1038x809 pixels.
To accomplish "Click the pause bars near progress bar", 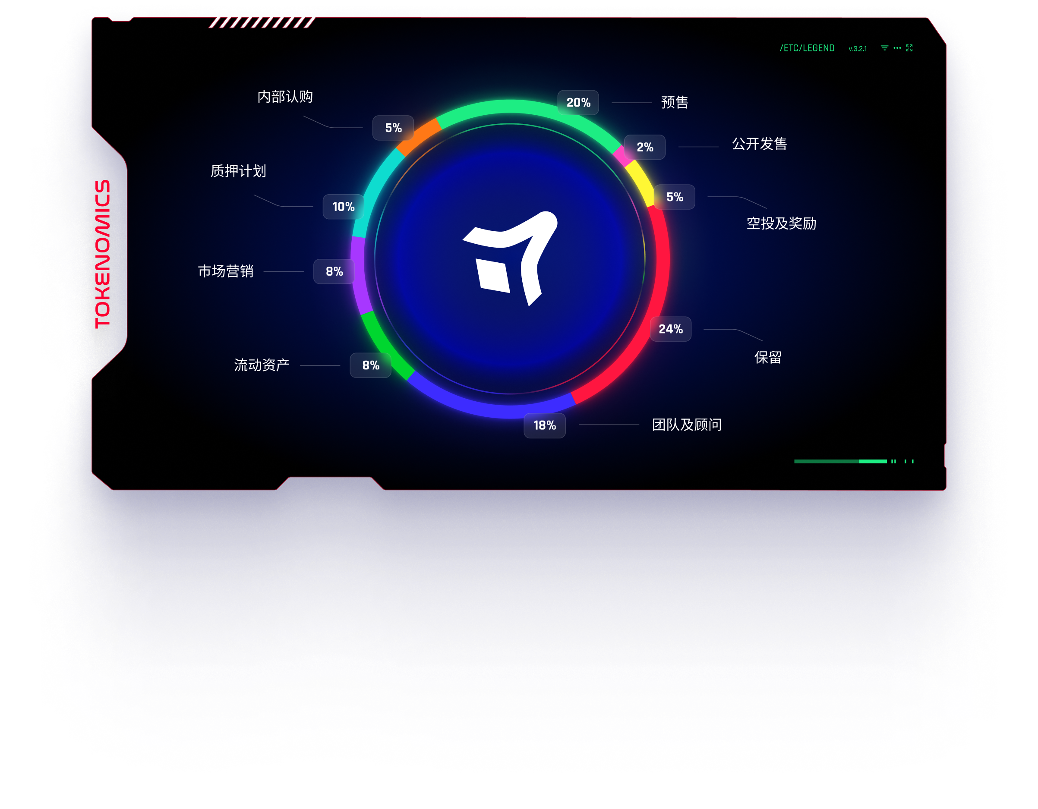I will click(x=893, y=461).
